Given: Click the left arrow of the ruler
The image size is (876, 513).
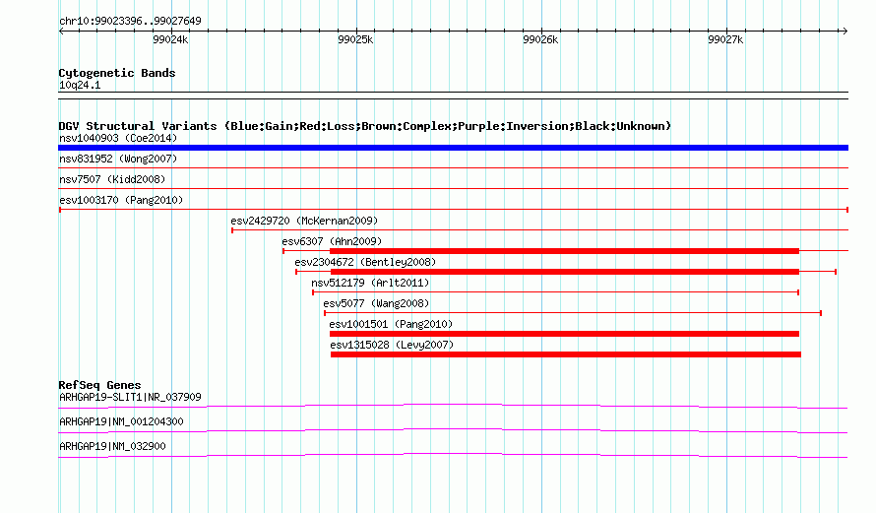Looking at the screenshot, I should tap(61, 32).
